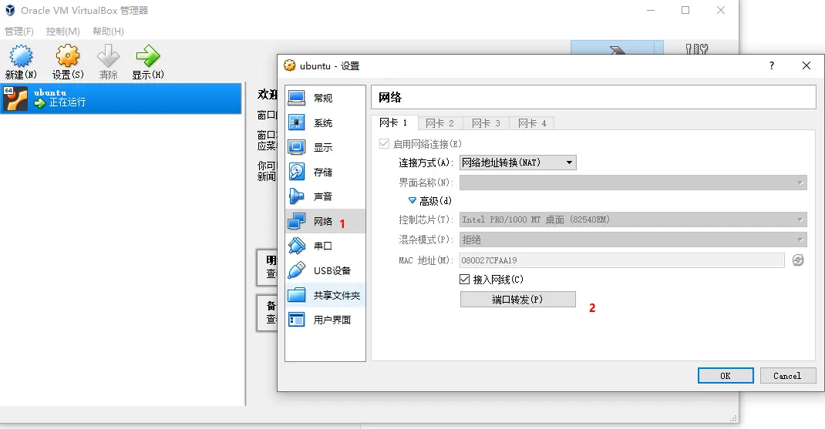Open 串口 (Serial Ports) settings category
825x429 pixels.
pos(325,246)
